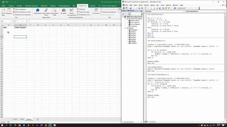Start Record Macro in the Code group
The image size is (227, 127).
20,9
